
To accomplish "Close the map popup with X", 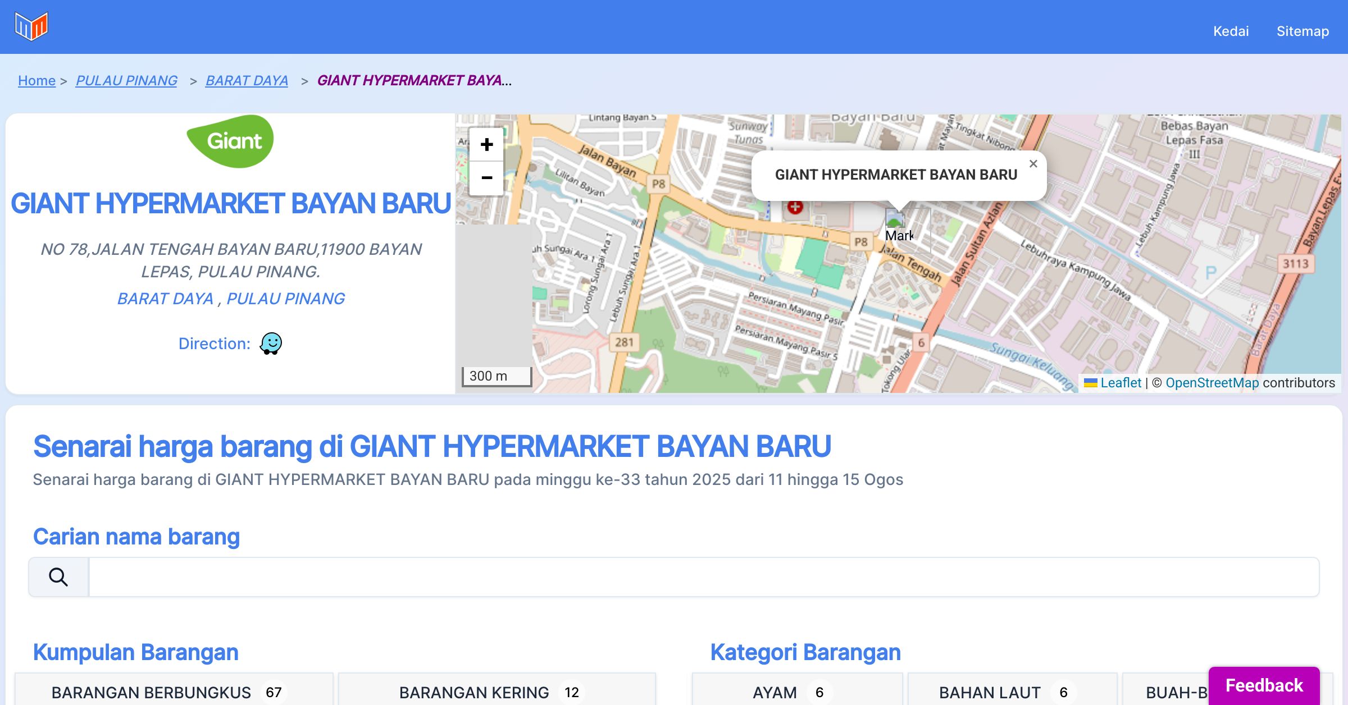I will coord(1033,164).
